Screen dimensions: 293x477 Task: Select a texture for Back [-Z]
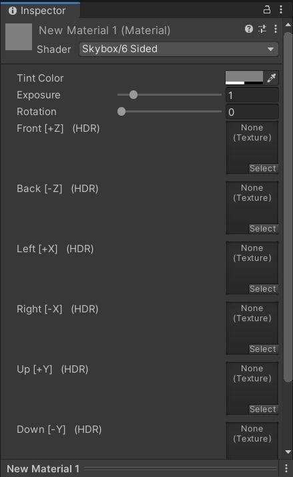pos(263,228)
